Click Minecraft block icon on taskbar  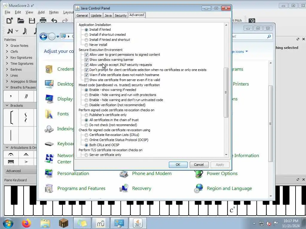coord(64,223)
